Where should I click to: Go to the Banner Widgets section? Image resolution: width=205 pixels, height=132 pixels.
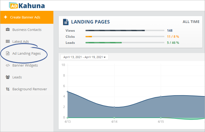[x=25, y=65]
